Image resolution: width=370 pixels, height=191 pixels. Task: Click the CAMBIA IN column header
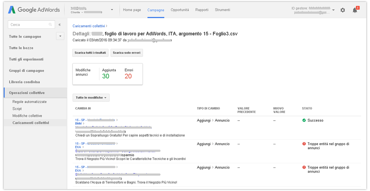pos(83,109)
